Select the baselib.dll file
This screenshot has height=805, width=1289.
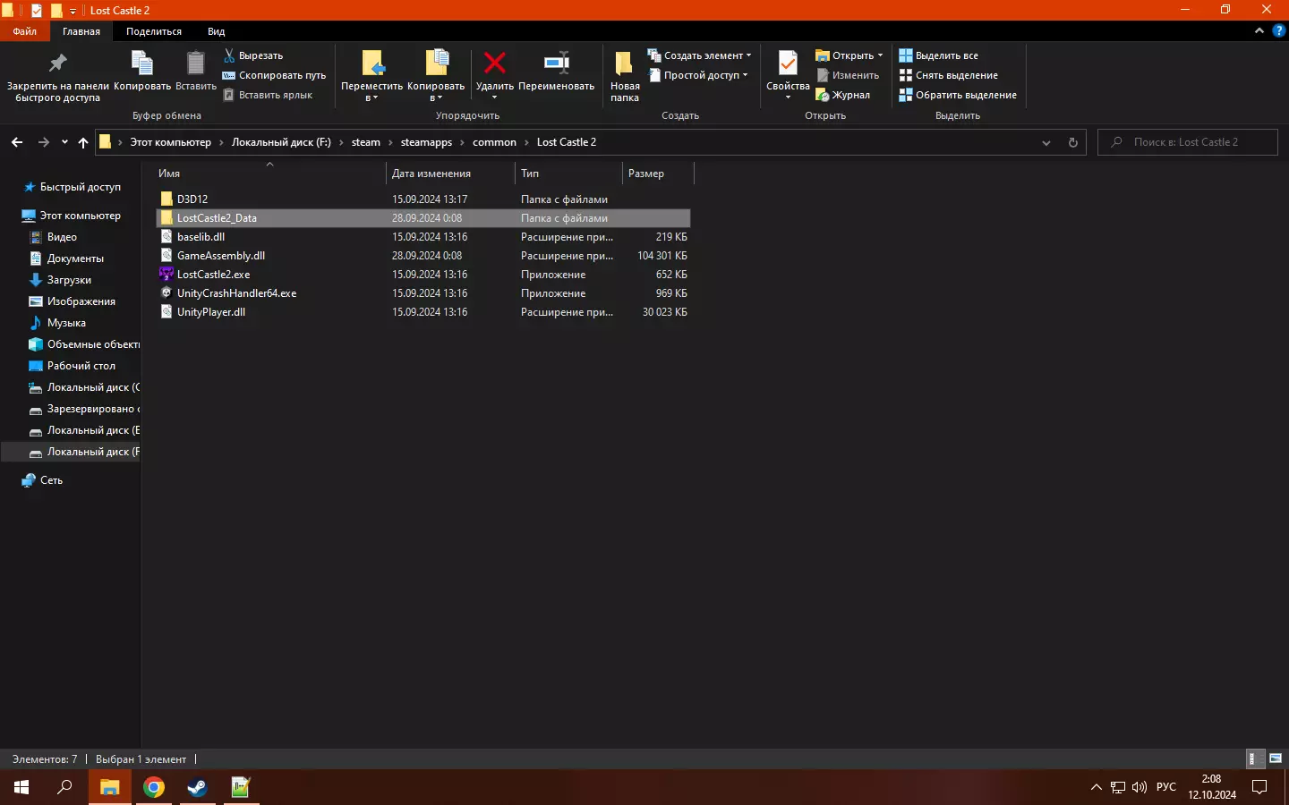(x=423, y=237)
